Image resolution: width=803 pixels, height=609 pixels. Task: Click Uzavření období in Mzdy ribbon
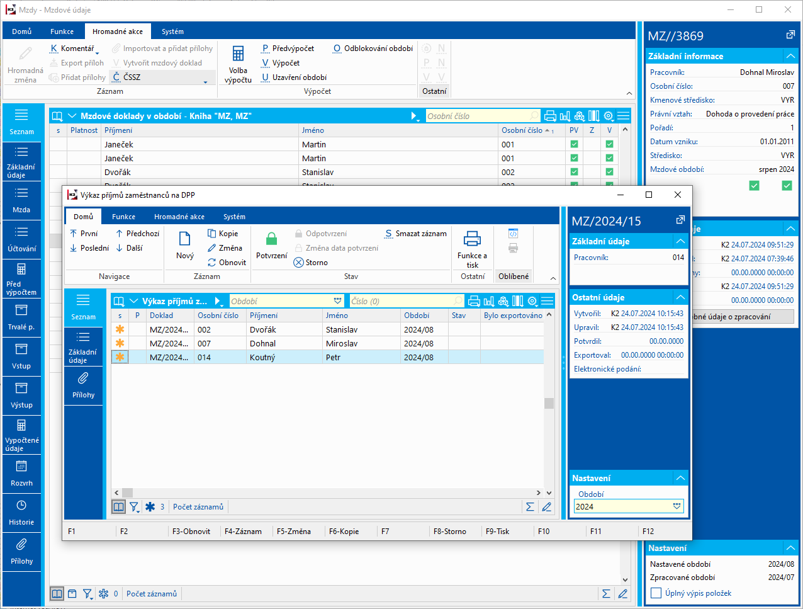294,77
